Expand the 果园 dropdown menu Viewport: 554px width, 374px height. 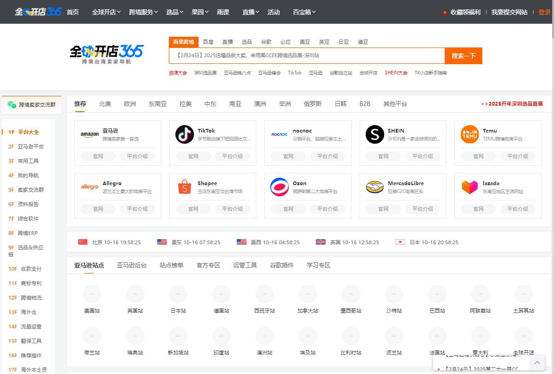(x=200, y=12)
